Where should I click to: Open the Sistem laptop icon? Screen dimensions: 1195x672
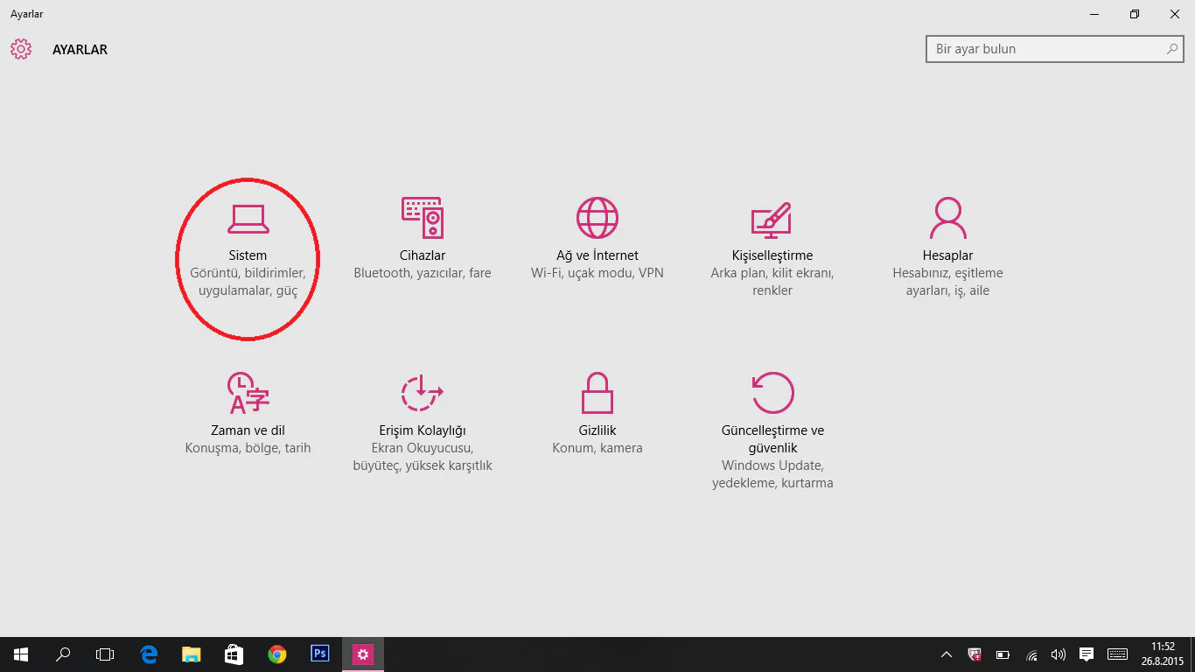[x=248, y=219]
